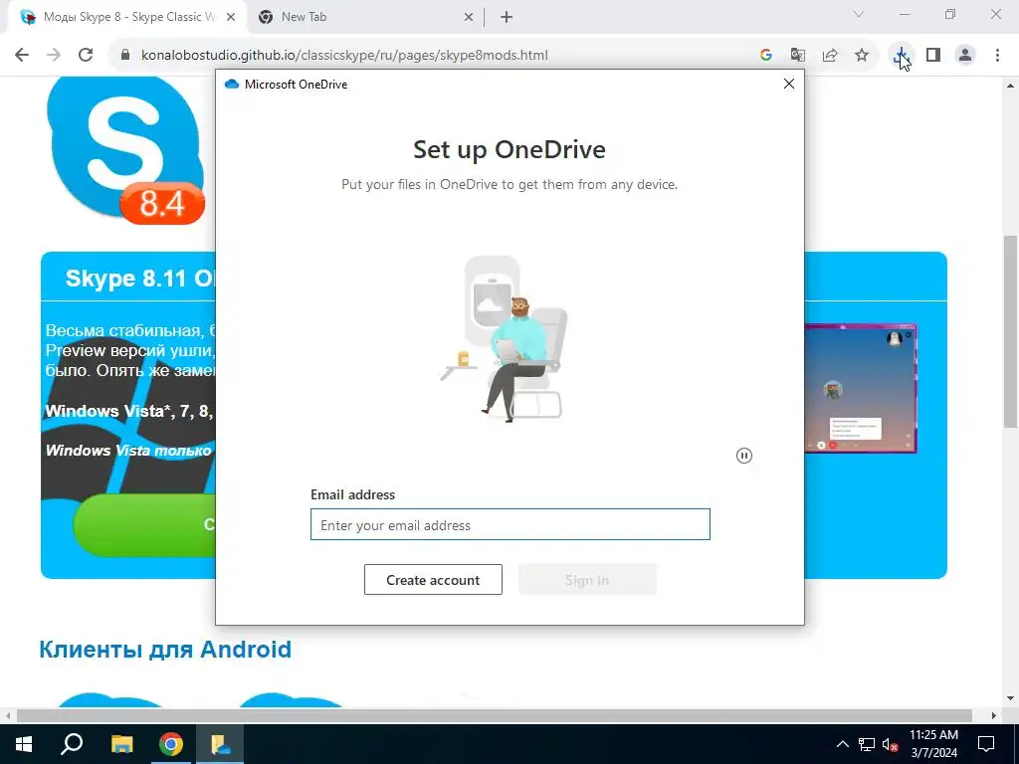Toggle Chrome side panel
This screenshot has width=1019, height=764.
(x=933, y=56)
